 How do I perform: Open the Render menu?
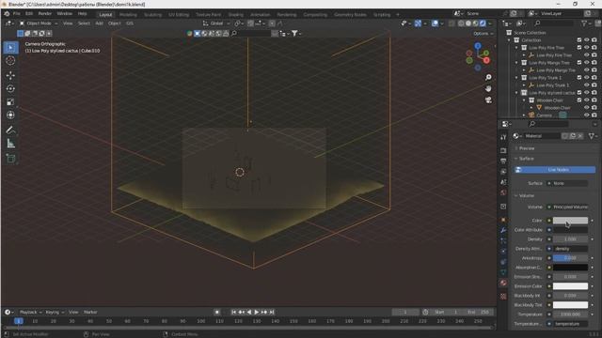pos(44,13)
